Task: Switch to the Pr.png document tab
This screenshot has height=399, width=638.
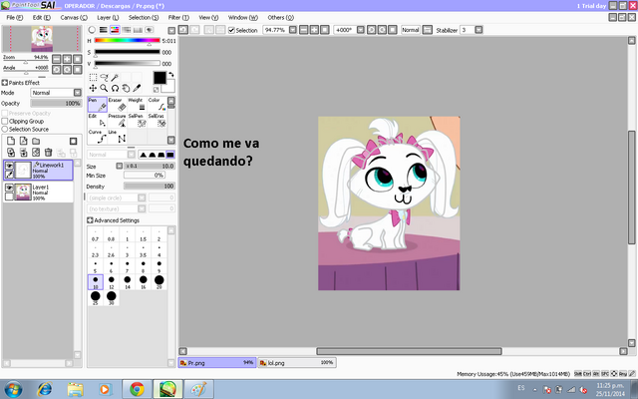Action: click(217, 363)
